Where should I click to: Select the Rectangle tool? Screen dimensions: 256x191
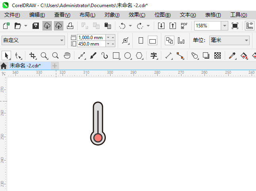point(116,55)
